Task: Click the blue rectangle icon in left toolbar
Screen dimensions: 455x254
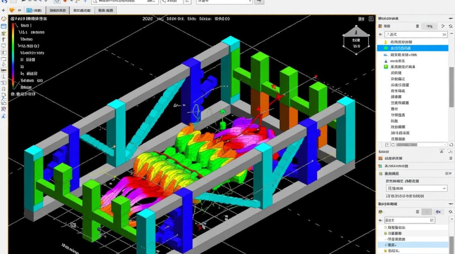Action: [x=4, y=26]
